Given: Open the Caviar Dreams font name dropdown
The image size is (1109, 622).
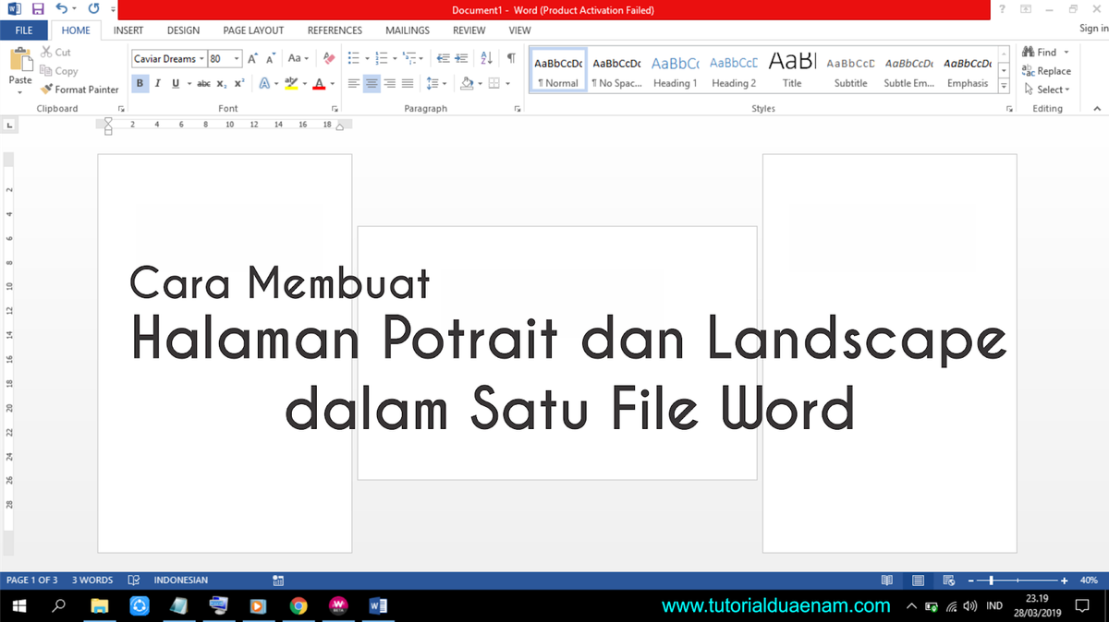Looking at the screenshot, I should pos(202,59).
